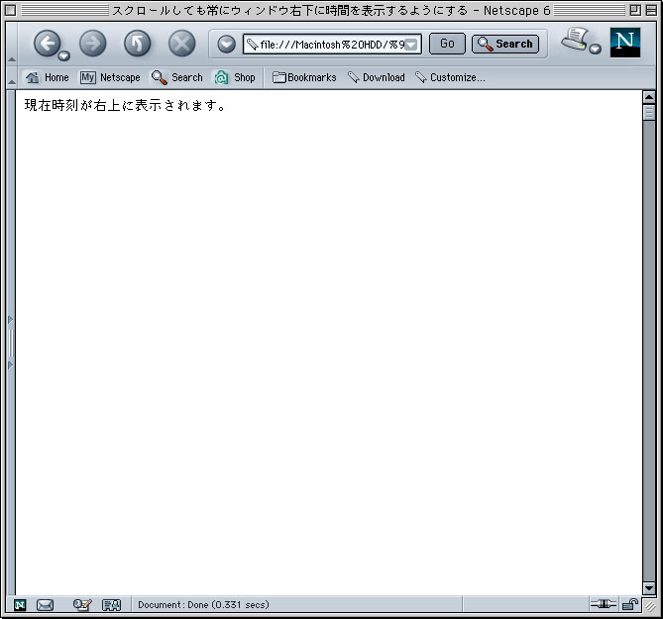
Task: Open the Download bookmark
Action: click(376, 77)
